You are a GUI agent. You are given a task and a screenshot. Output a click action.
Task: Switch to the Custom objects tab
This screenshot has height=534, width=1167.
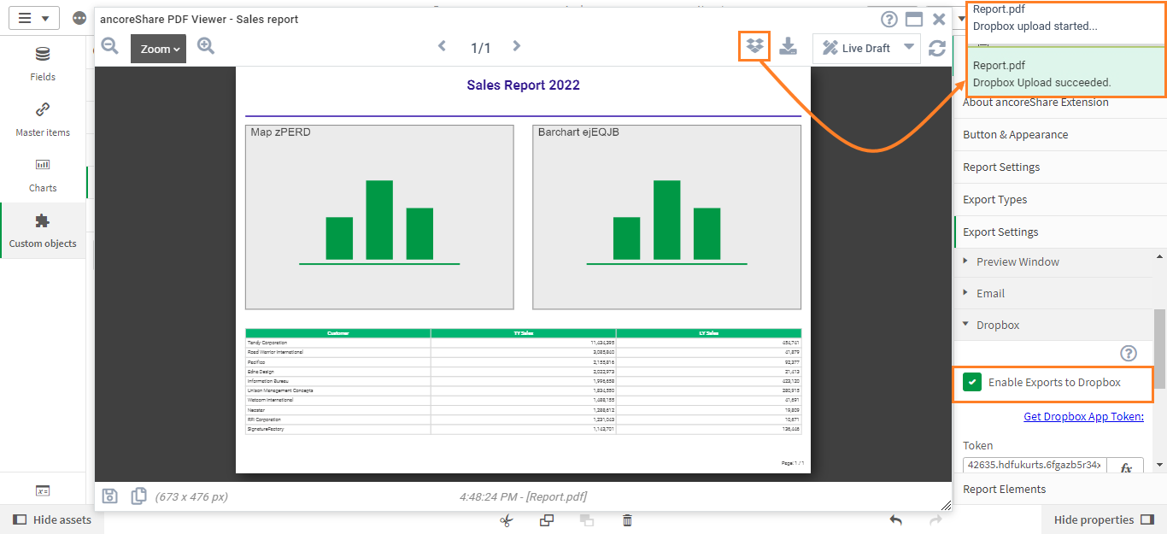click(x=43, y=231)
